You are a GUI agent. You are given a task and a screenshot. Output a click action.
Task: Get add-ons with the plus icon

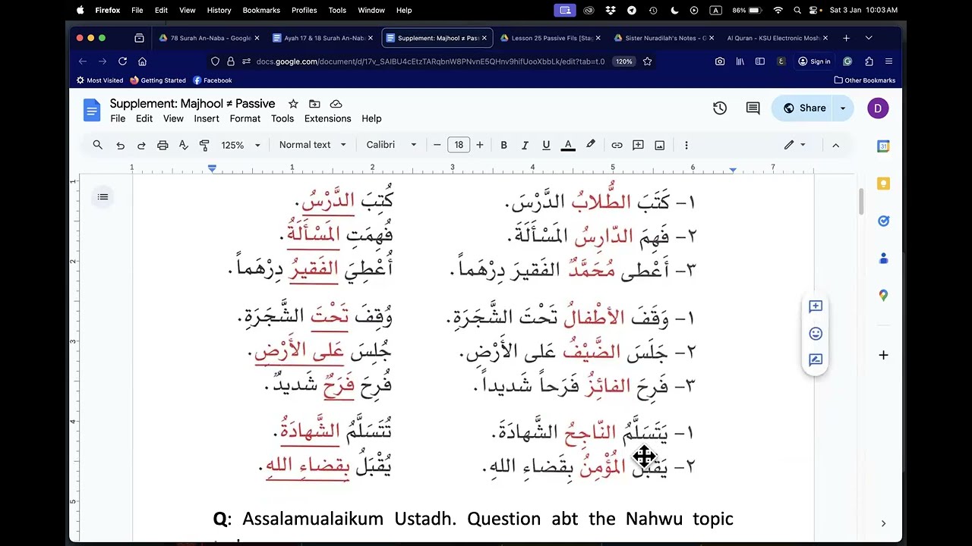[883, 355]
